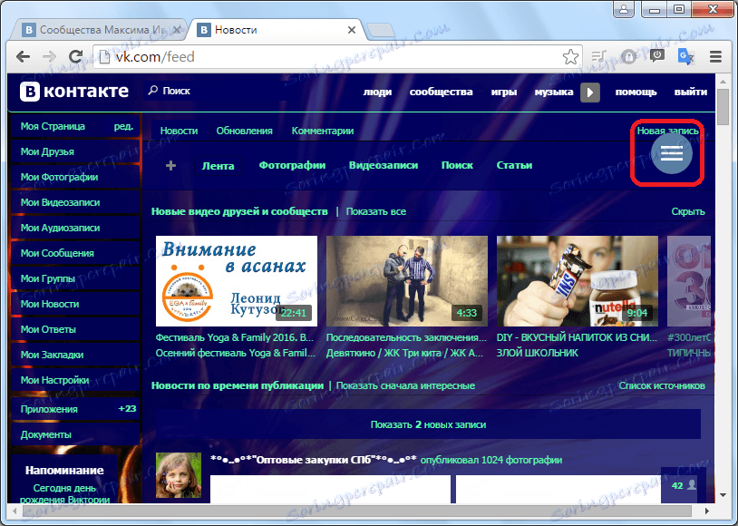Select the Поиск filter tab
Viewport: 738px width, 526px height.
coord(457,165)
